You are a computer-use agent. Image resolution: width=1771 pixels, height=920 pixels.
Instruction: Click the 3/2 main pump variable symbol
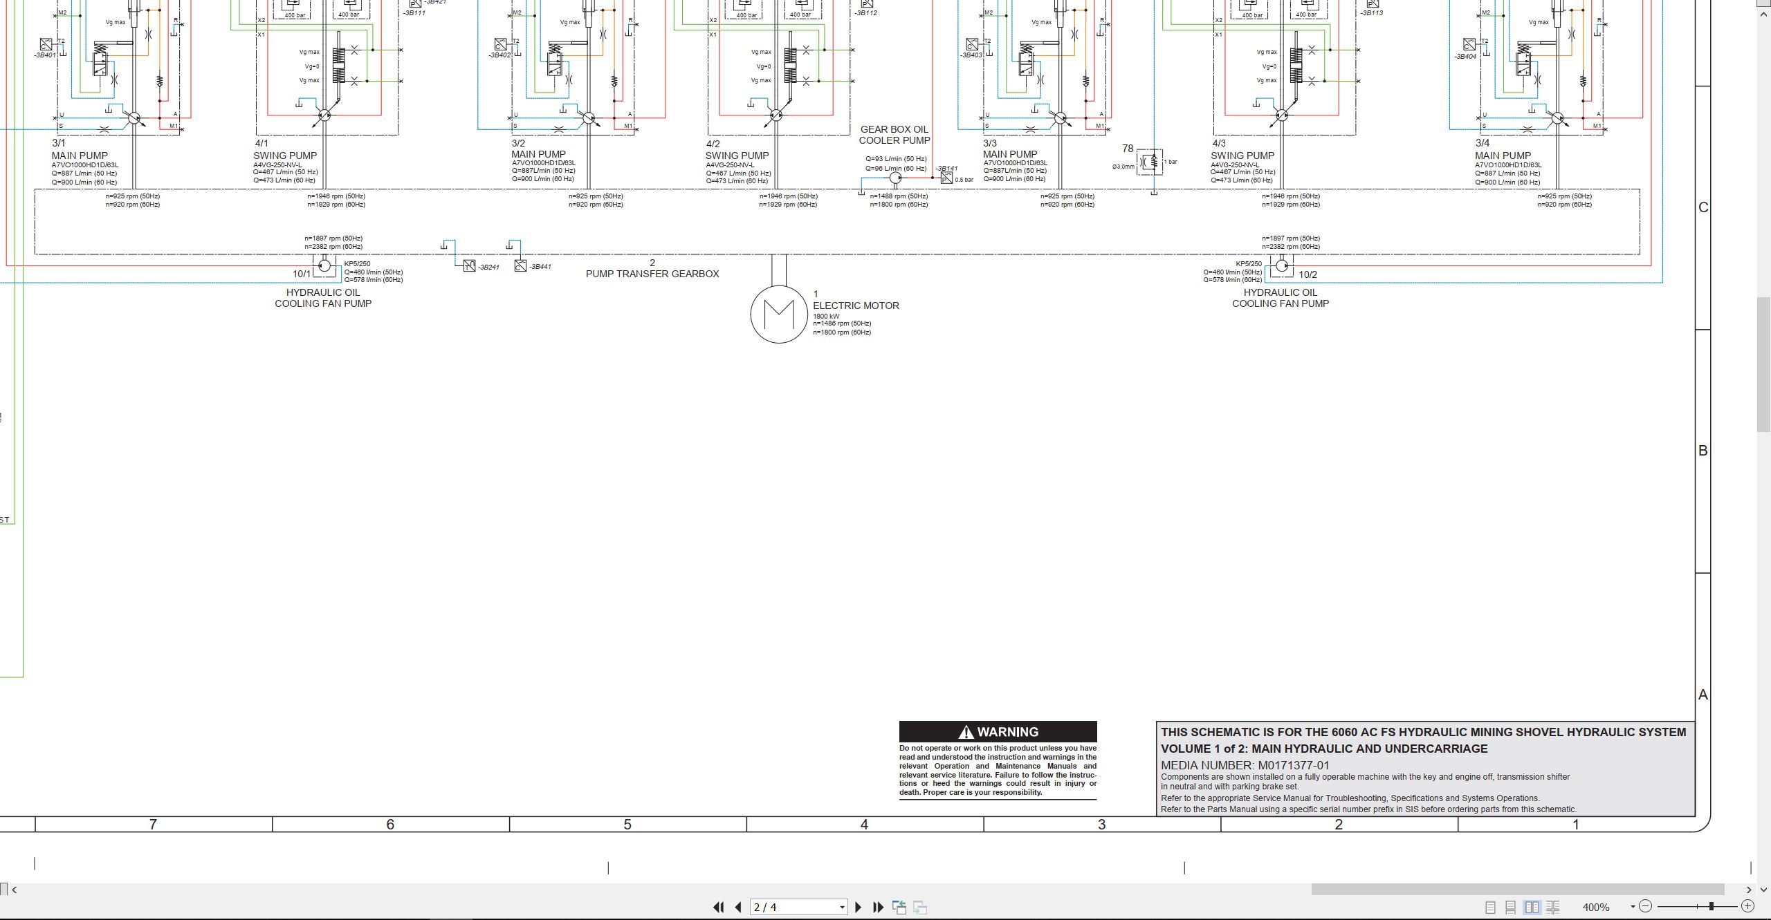tap(589, 118)
